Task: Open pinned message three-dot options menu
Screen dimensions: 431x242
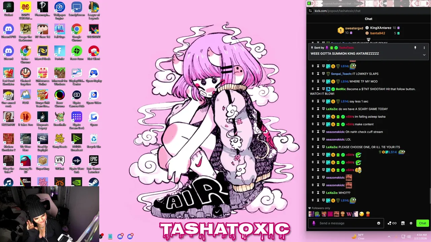Action: point(424,48)
